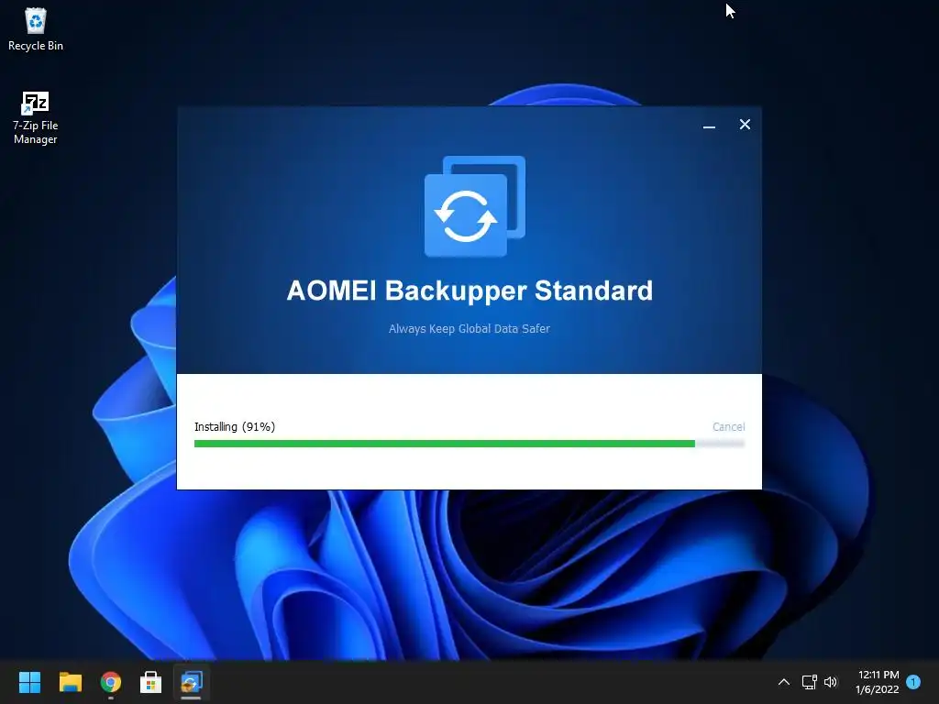Click the "AOMEI Backupper Standard" title

click(x=469, y=291)
